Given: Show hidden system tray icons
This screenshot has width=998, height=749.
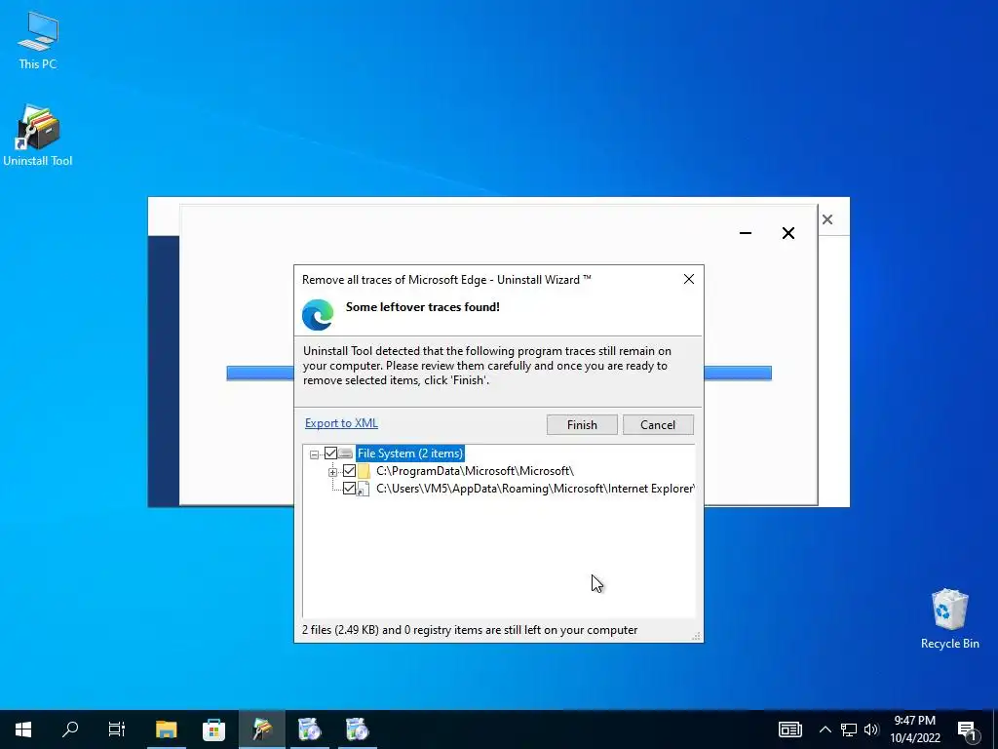Looking at the screenshot, I should point(825,729).
